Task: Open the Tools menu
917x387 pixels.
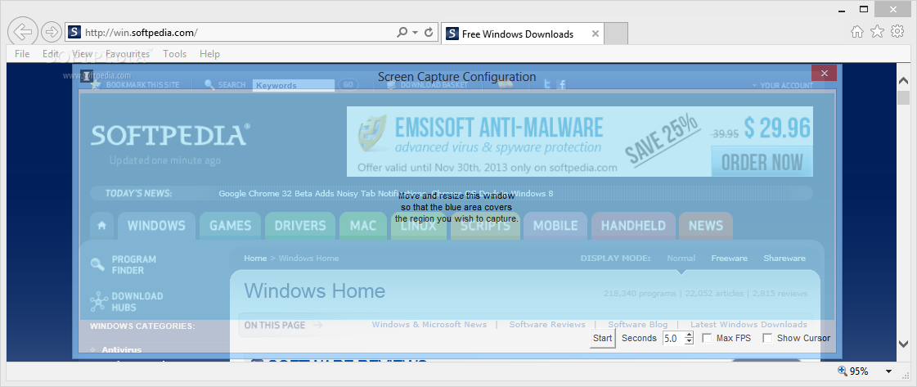Action: click(175, 54)
